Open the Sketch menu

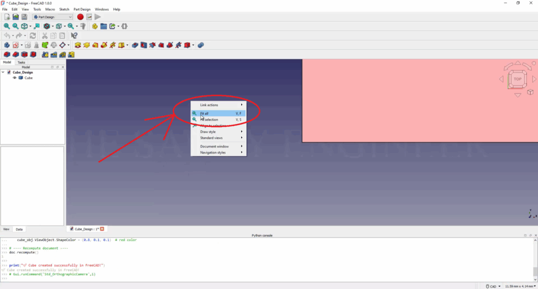click(64, 9)
